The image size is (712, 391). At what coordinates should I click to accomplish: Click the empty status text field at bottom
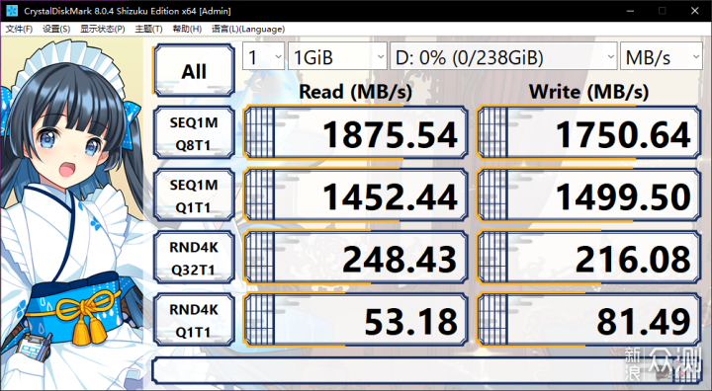pyautogui.click(x=427, y=370)
